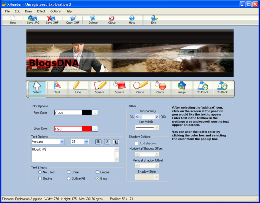Open the Line Width dropdown
Viewport: 260px width, 203px height.
[156, 128]
